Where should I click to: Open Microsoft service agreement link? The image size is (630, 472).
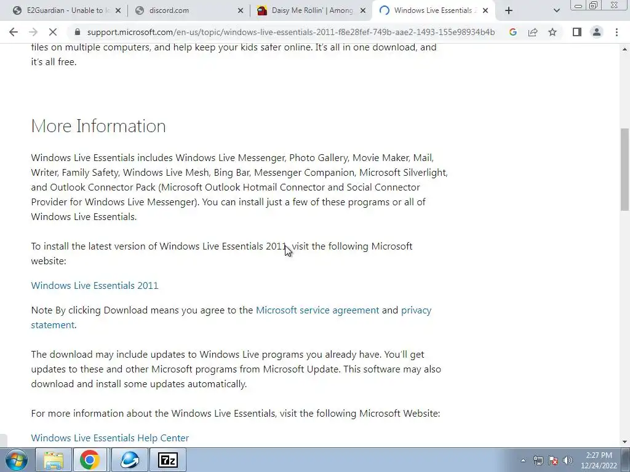click(x=317, y=310)
